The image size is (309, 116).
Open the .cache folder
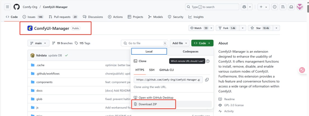tap(40, 65)
